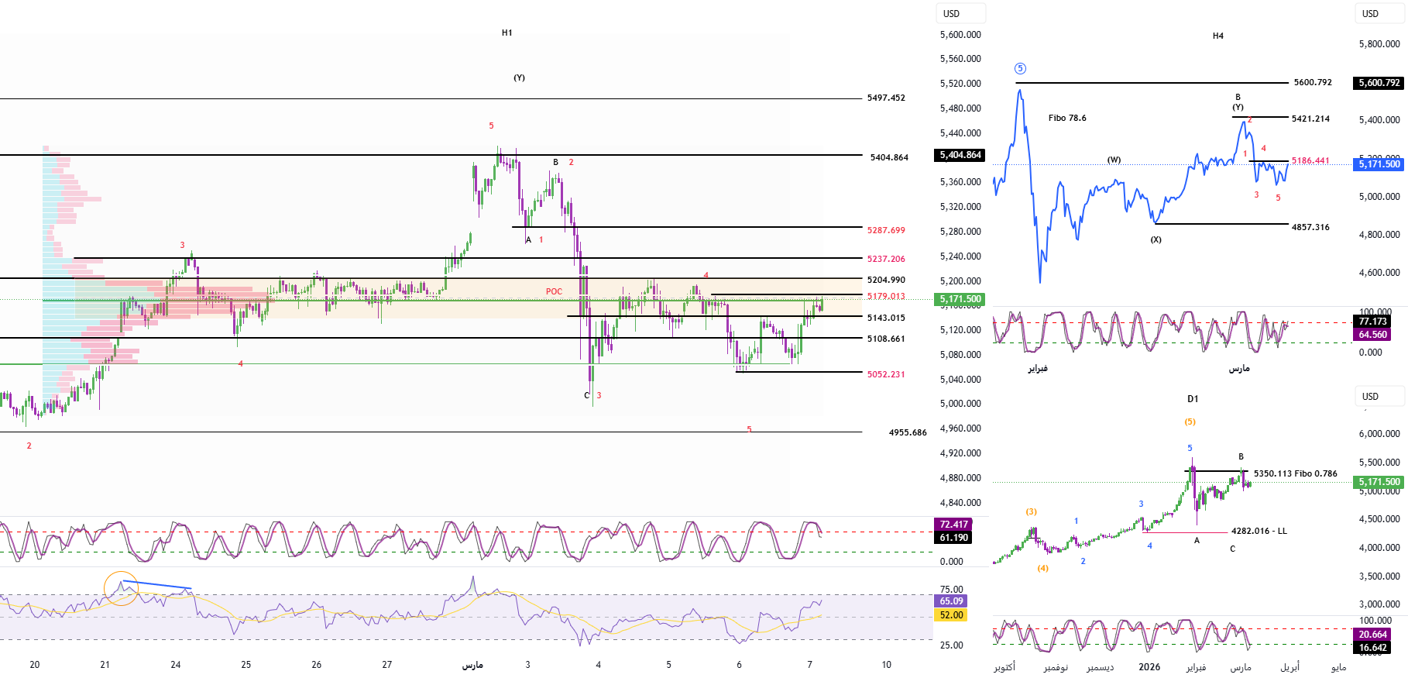Image resolution: width=1408 pixels, height=678 pixels.
Task: Click the D1 chart title text
Action: pyautogui.click(x=1193, y=399)
